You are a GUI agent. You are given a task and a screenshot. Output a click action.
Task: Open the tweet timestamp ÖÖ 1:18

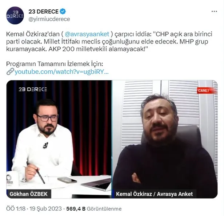point(16,209)
